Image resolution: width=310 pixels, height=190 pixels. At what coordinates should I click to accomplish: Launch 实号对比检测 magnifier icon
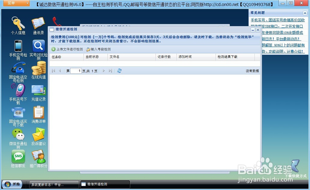tap(38, 46)
